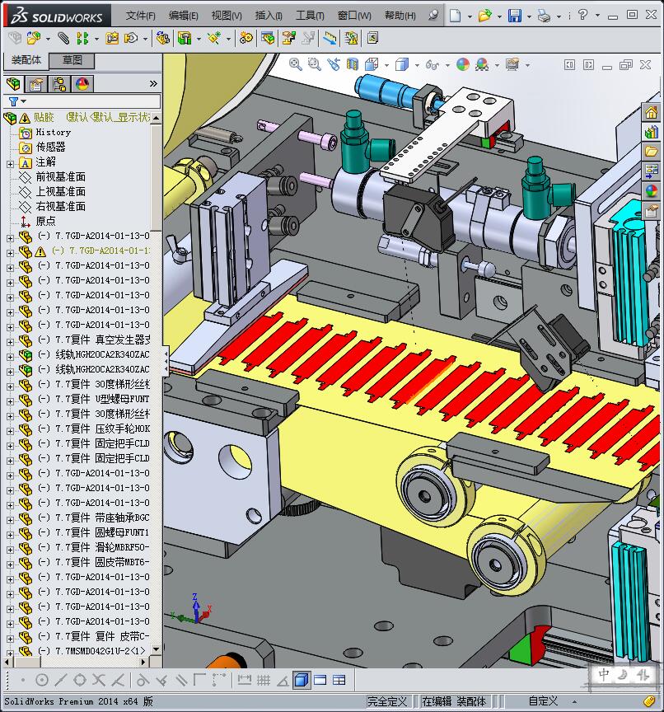Open the 工具(T) menu
The image size is (664, 712).
click(x=310, y=16)
